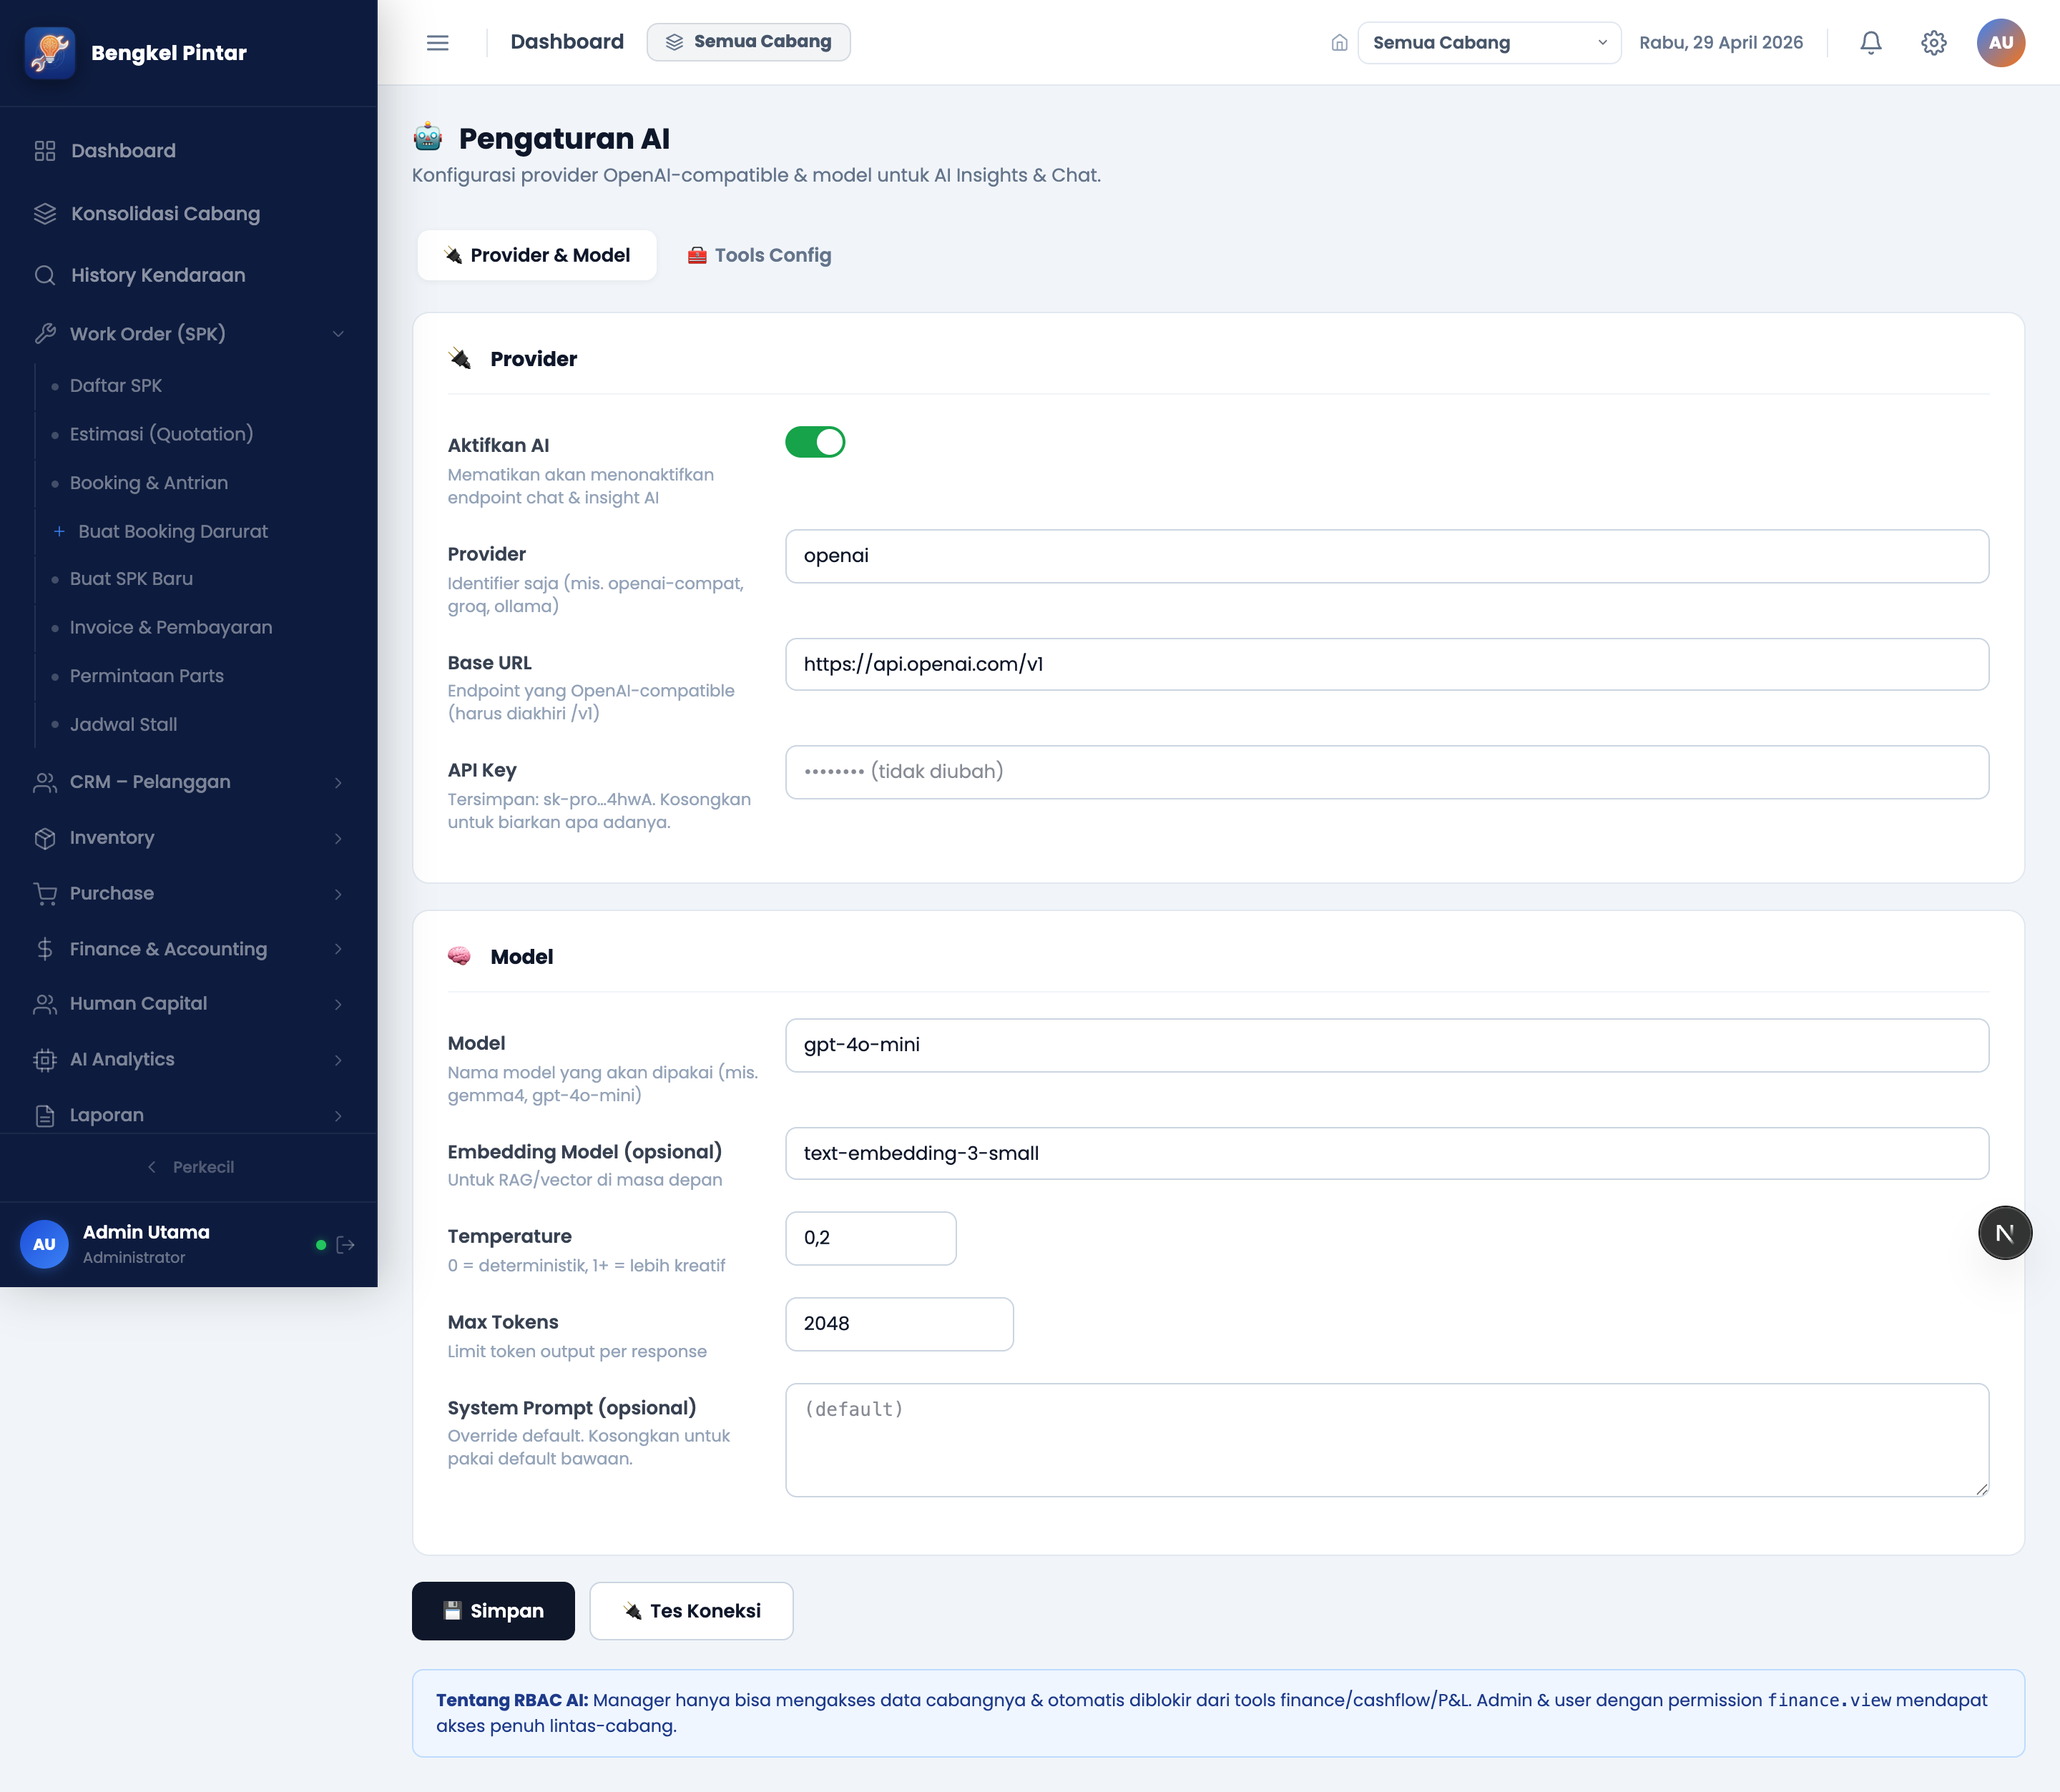Open the notifications bell
2060x1792 pixels.
tap(1870, 42)
